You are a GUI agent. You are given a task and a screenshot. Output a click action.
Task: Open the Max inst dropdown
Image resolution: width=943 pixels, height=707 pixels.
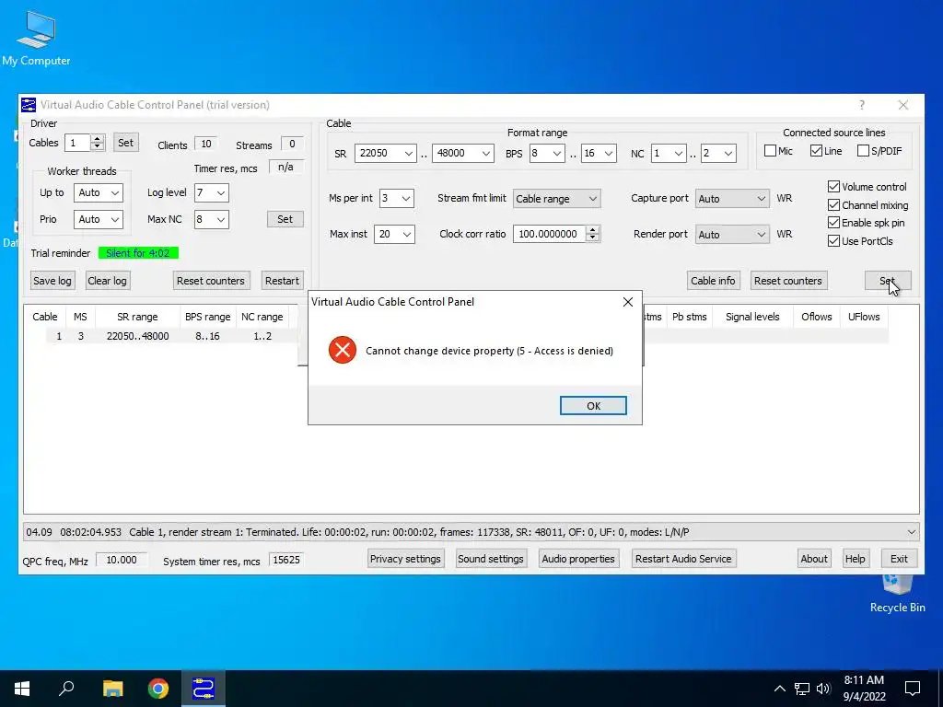394,235
